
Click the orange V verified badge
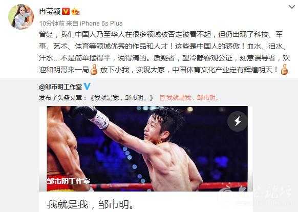tap(66, 11)
